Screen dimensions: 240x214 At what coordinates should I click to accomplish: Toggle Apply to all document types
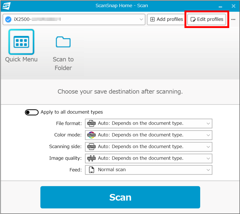pos(32,112)
